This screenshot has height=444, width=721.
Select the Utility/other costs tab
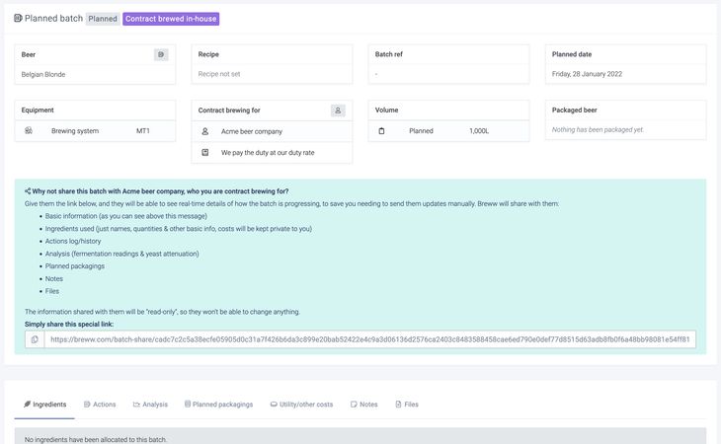(x=301, y=405)
